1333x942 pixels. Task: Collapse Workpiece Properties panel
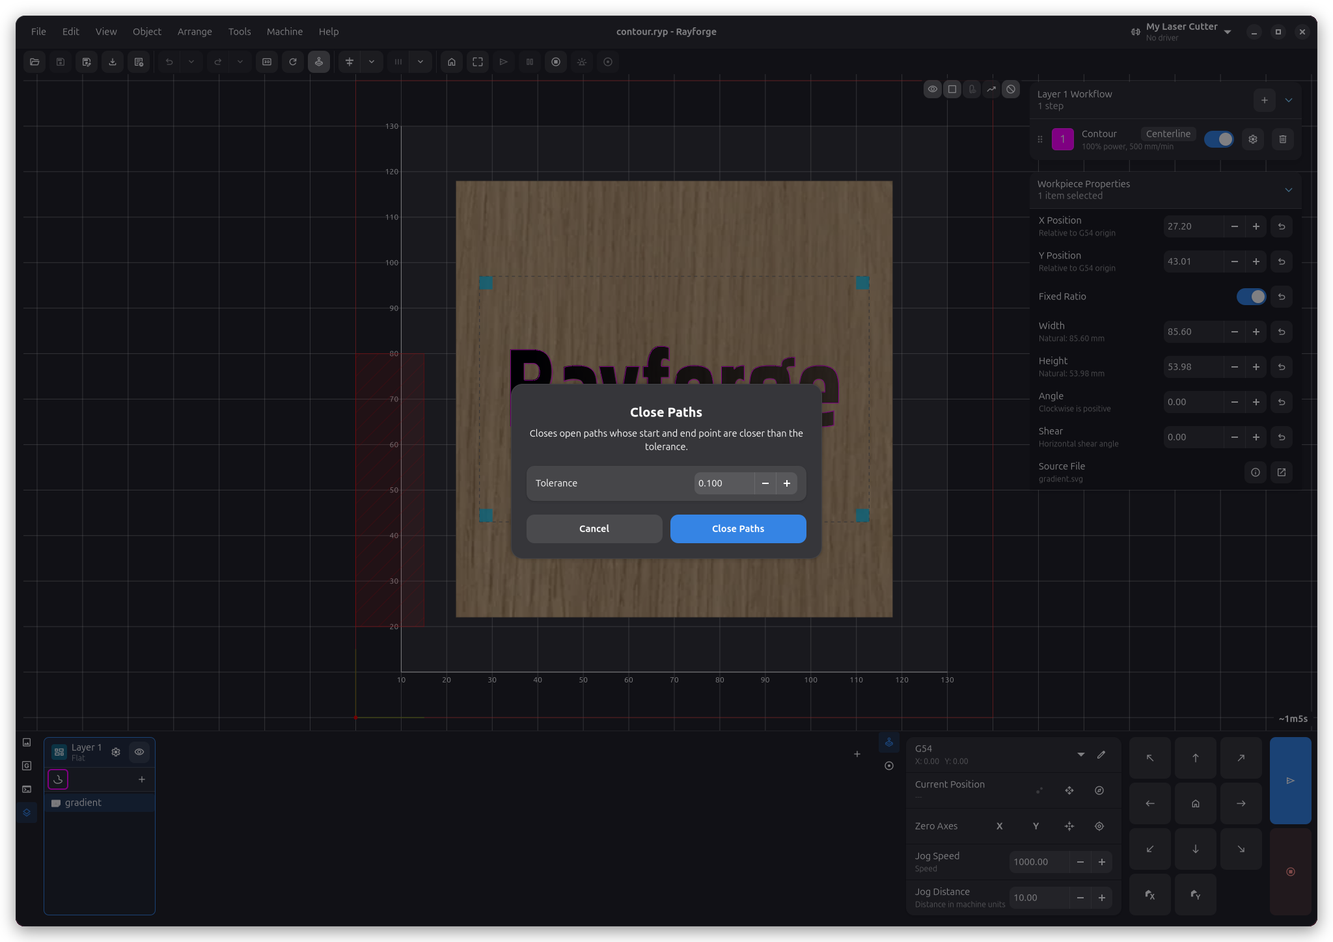tap(1289, 190)
